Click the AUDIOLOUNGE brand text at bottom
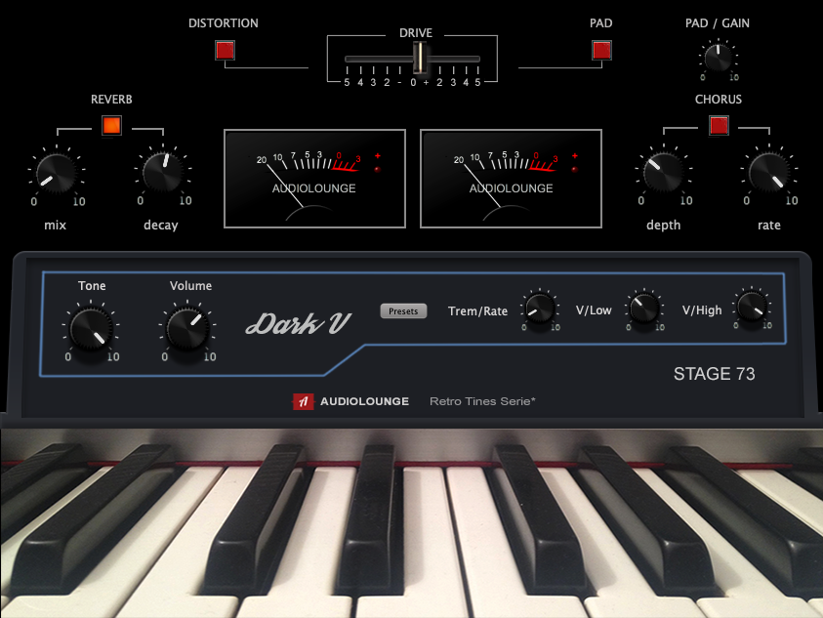 coord(365,401)
